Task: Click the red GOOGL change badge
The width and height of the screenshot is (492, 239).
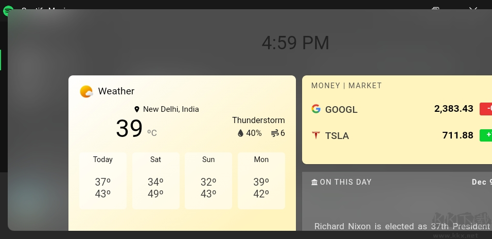Action: tap(486, 109)
